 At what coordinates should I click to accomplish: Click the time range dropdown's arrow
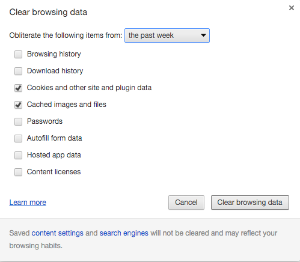[203, 35]
